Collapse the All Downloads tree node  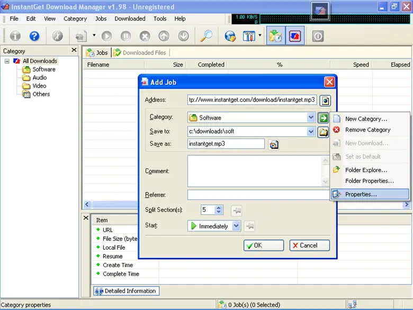pos(7,61)
